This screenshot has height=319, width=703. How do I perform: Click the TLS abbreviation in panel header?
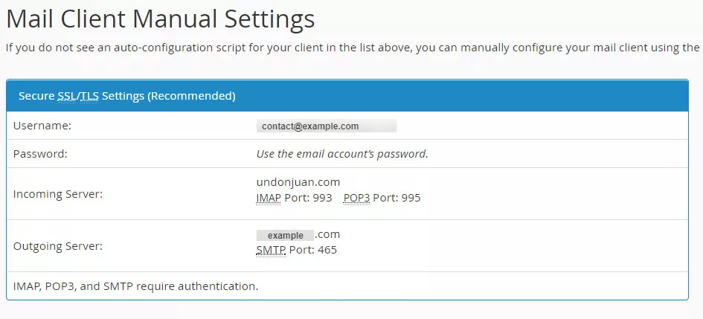point(89,96)
